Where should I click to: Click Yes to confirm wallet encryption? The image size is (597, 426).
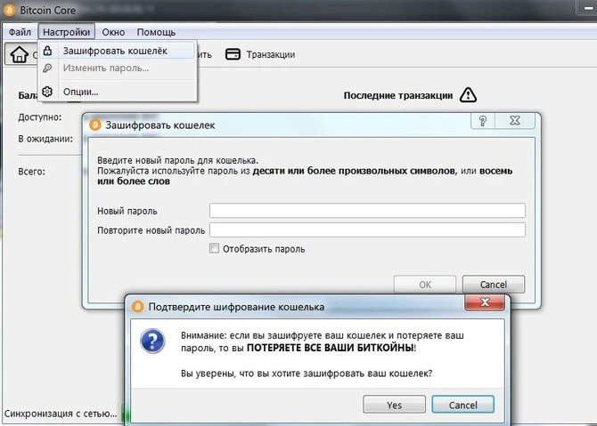click(x=394, y=405)
